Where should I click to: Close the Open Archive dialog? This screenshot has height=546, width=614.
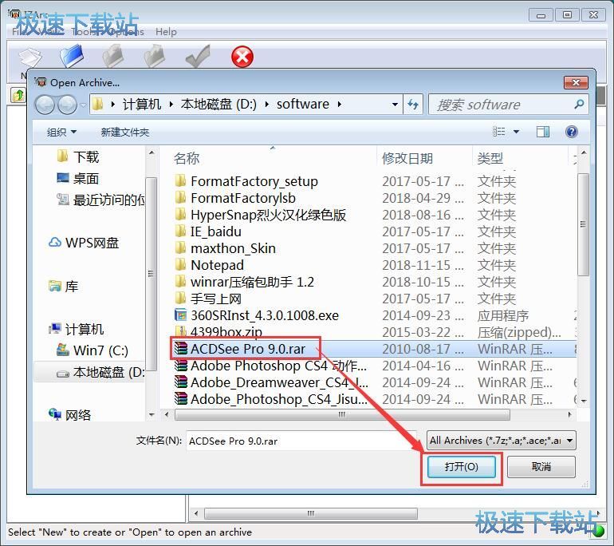click(x=576, y=82)
